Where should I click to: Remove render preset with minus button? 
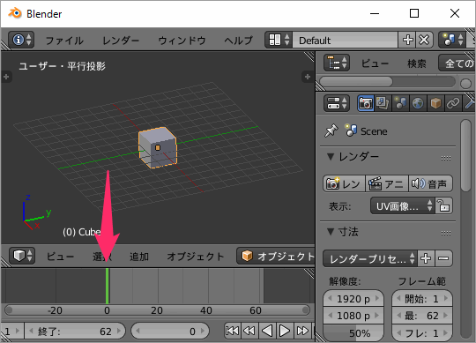(x=443, y=258)
